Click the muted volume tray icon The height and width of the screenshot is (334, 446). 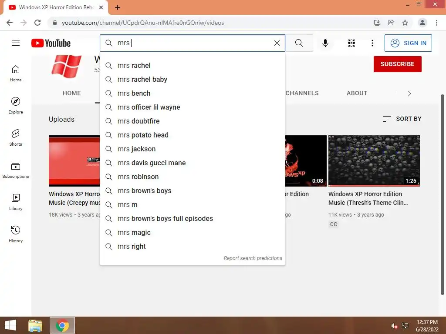(x=394, y=326)
